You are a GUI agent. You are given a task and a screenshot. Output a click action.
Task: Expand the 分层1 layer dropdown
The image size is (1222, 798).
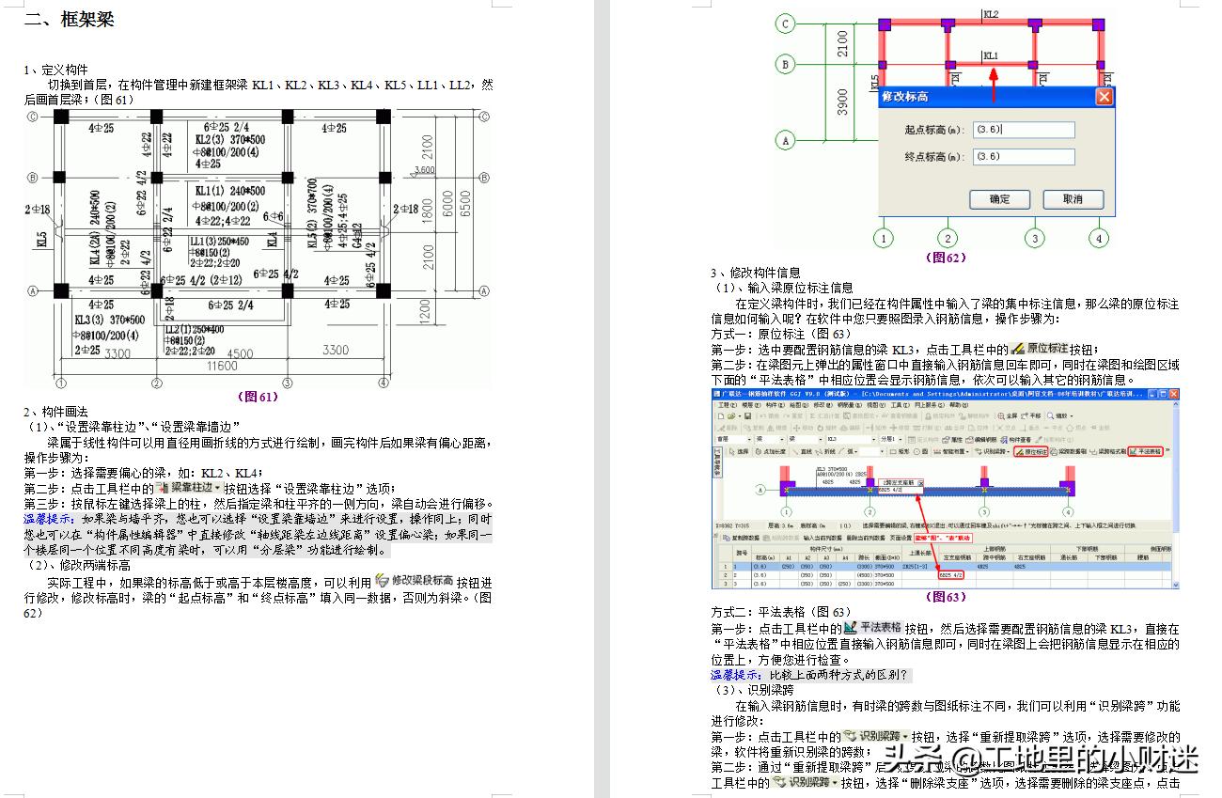point(895,440)
